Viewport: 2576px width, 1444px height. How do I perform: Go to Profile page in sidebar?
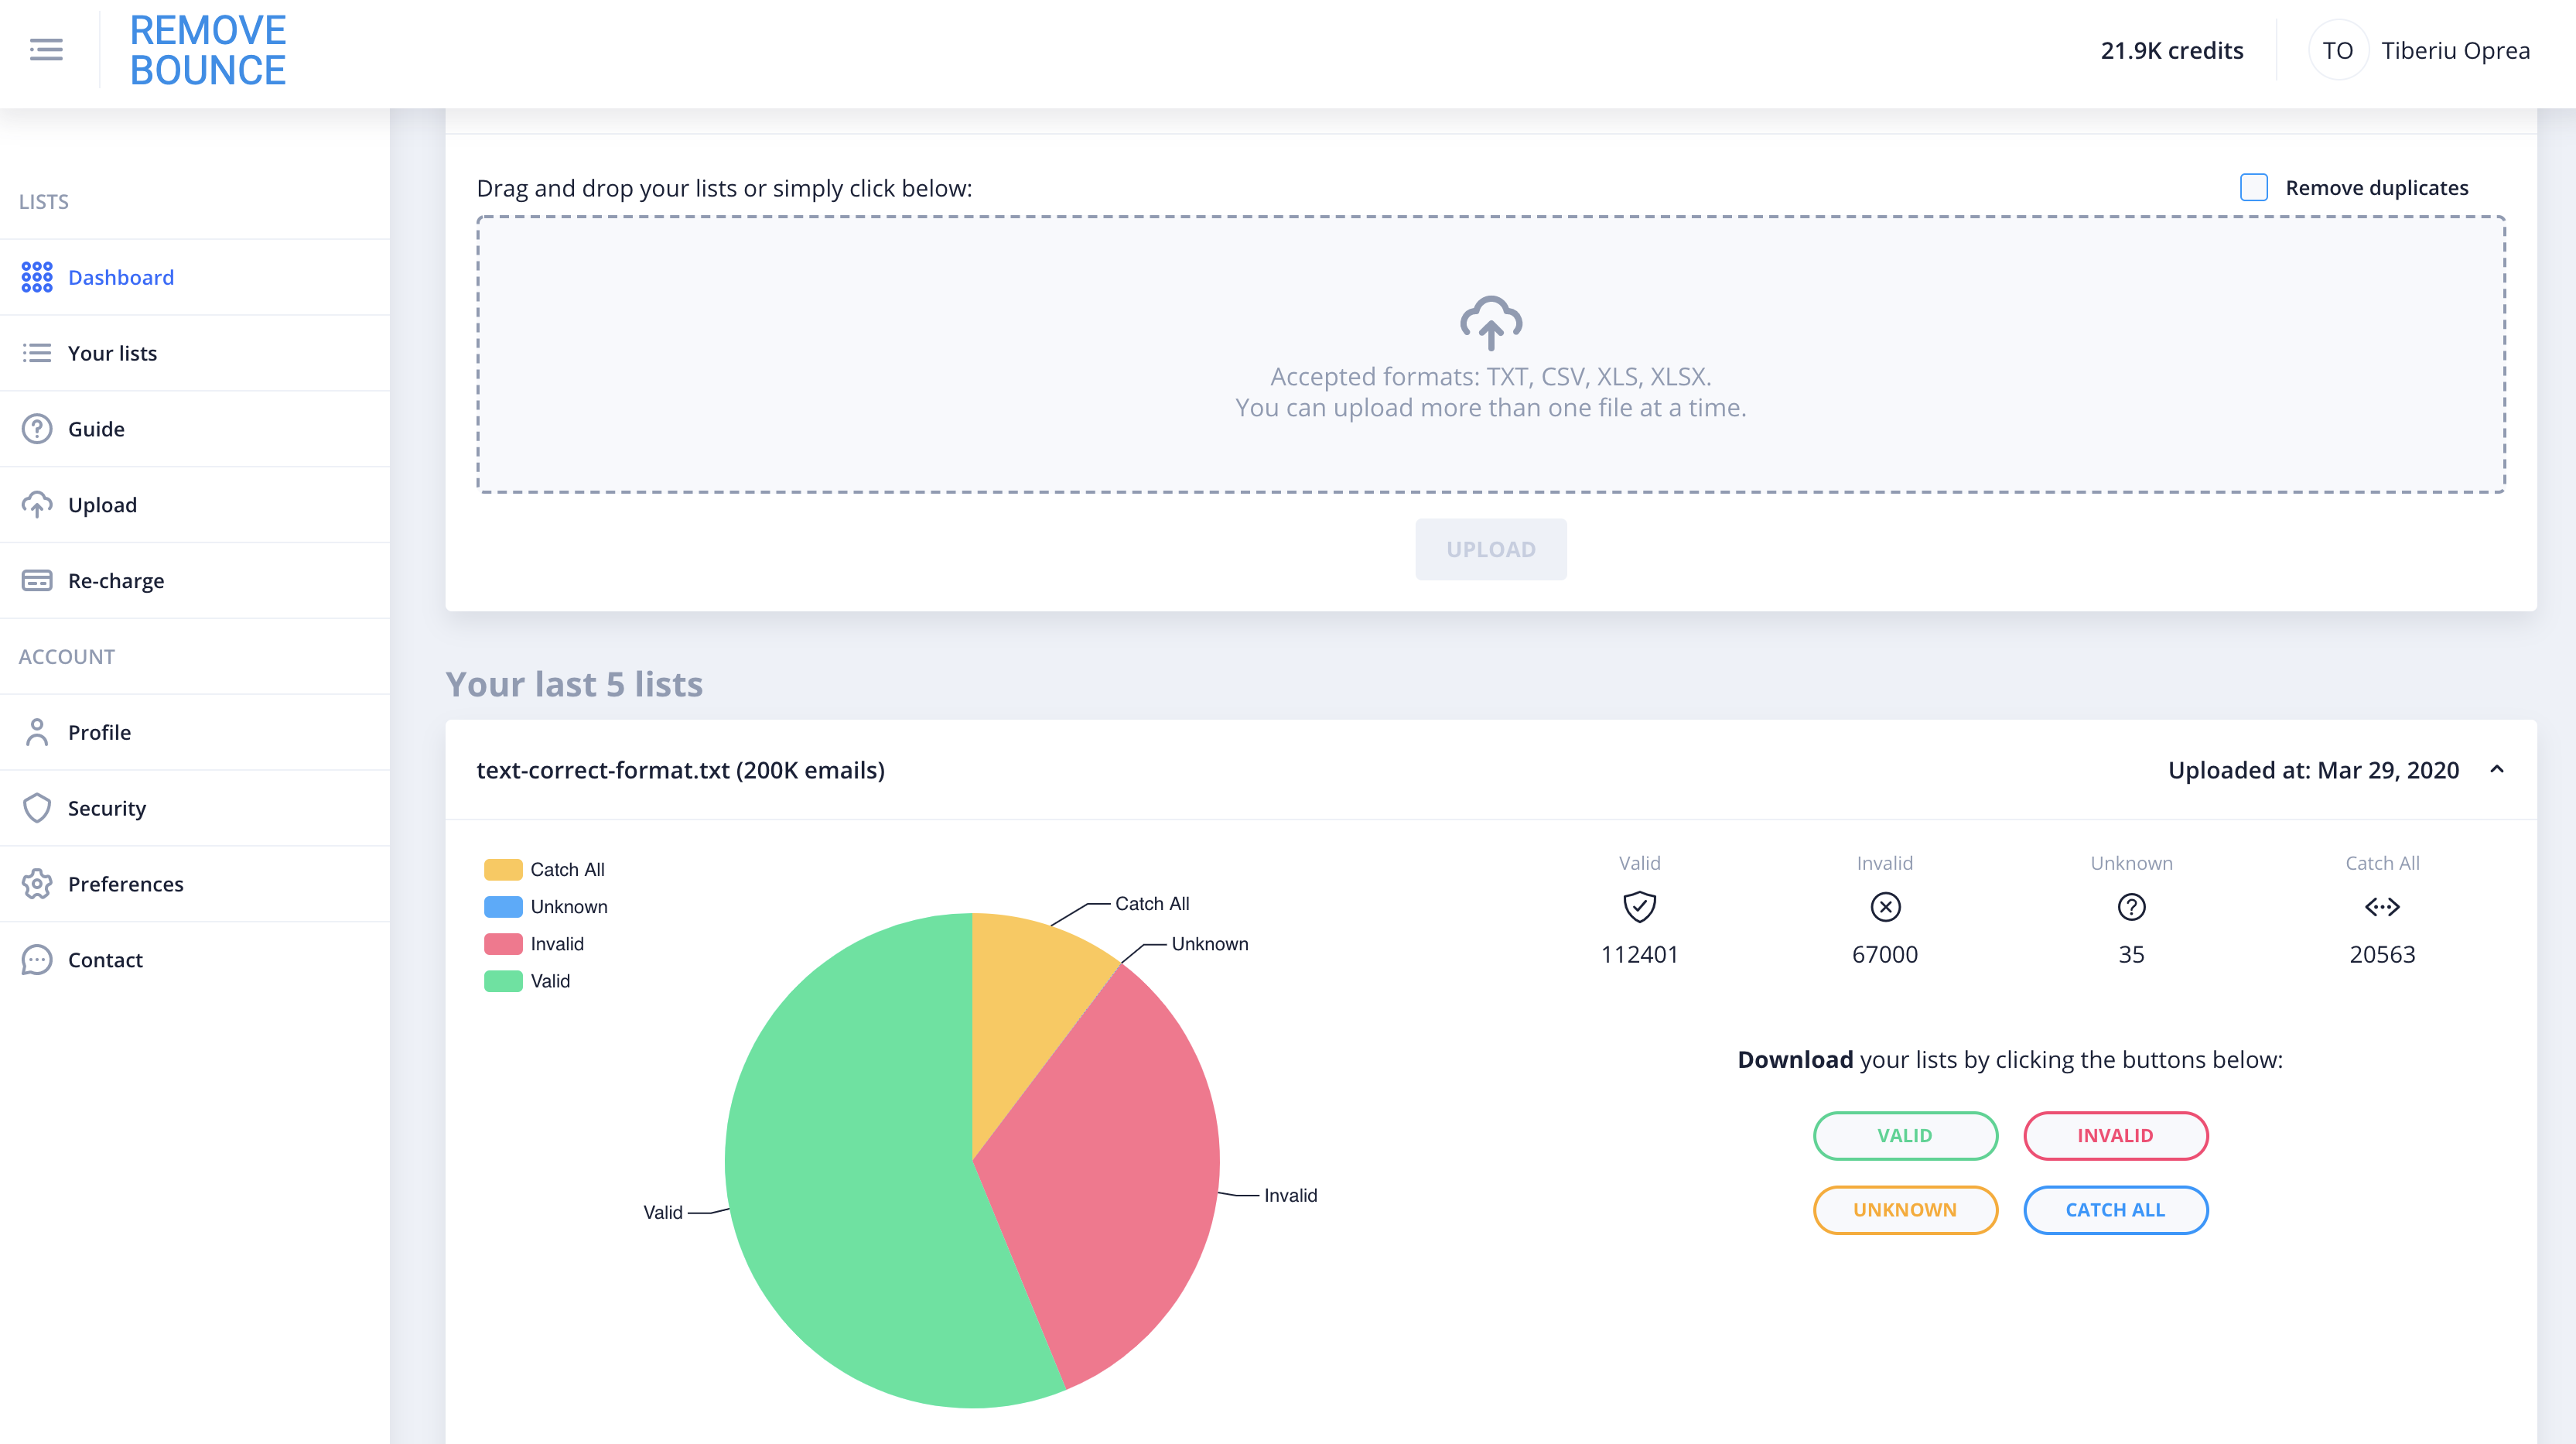(99, 733)
